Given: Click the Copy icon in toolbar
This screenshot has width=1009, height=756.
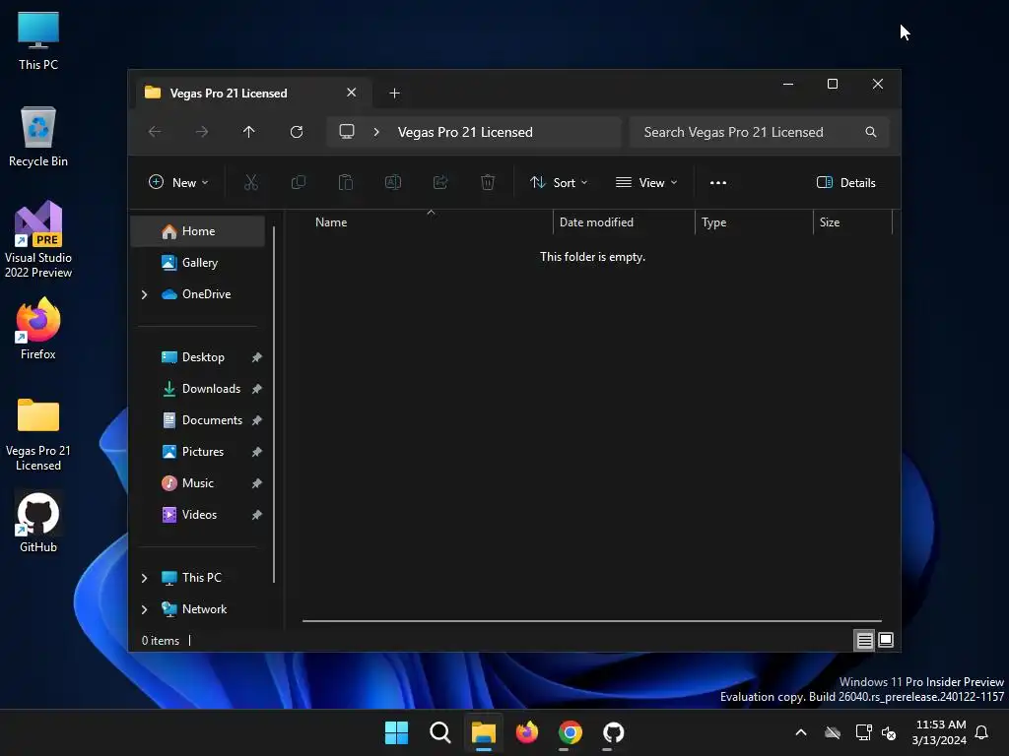Looking at the screenshot, I should [298, 183].
